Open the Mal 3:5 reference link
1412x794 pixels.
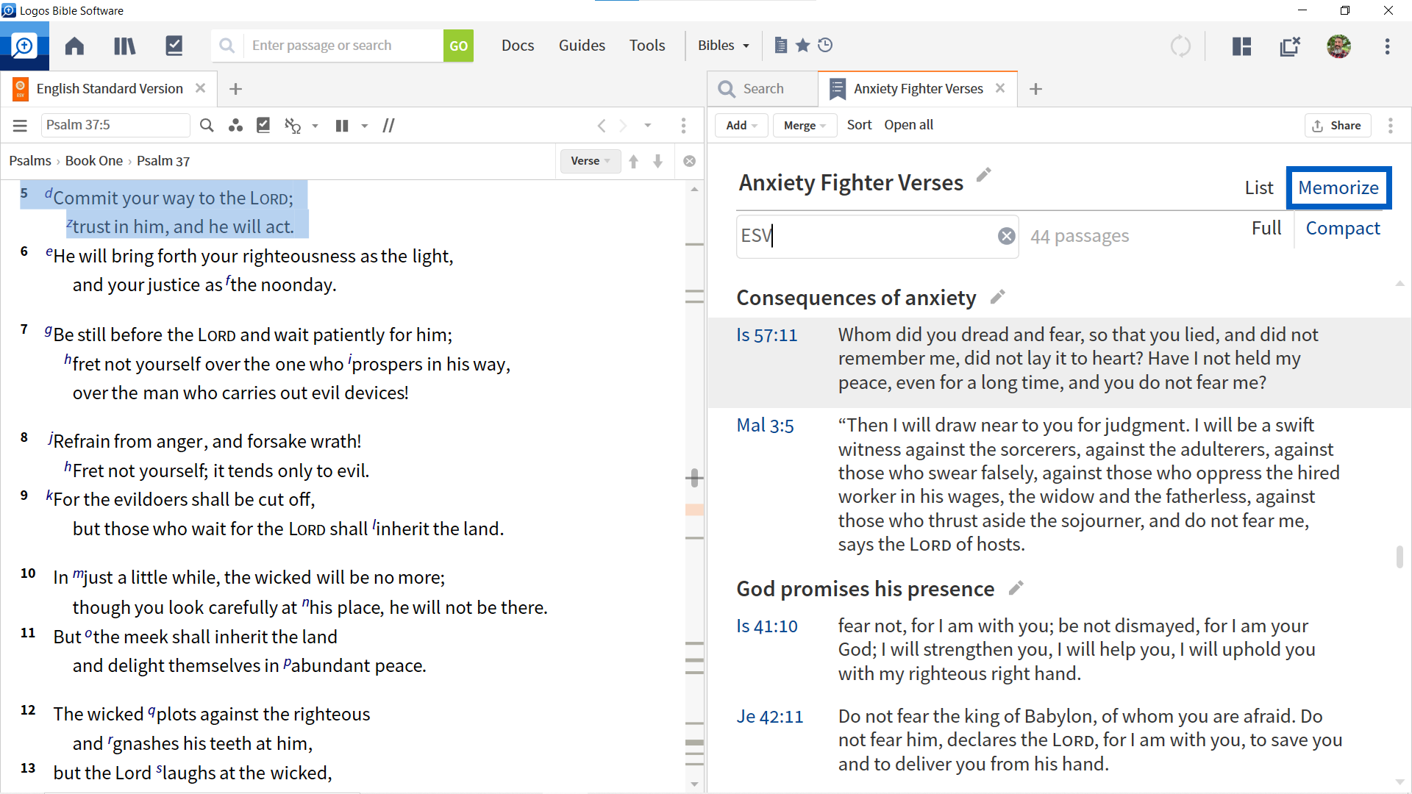[765, 426]
